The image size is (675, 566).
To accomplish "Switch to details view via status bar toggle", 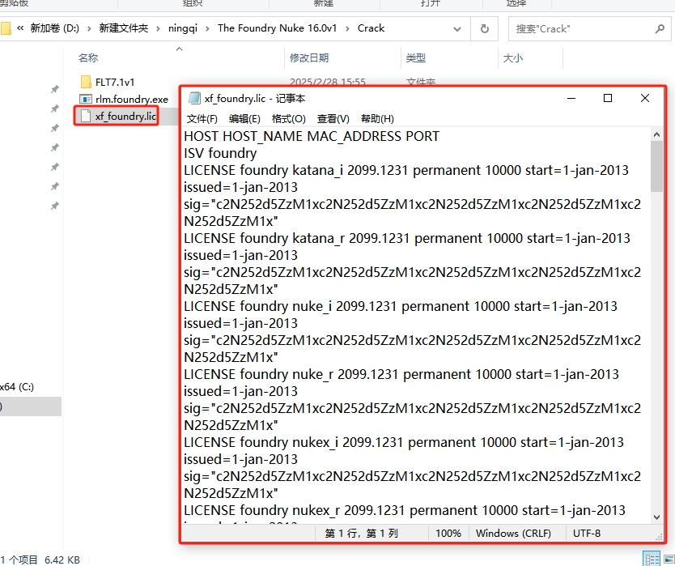I will pyautogui.click(x=652, y=558).
